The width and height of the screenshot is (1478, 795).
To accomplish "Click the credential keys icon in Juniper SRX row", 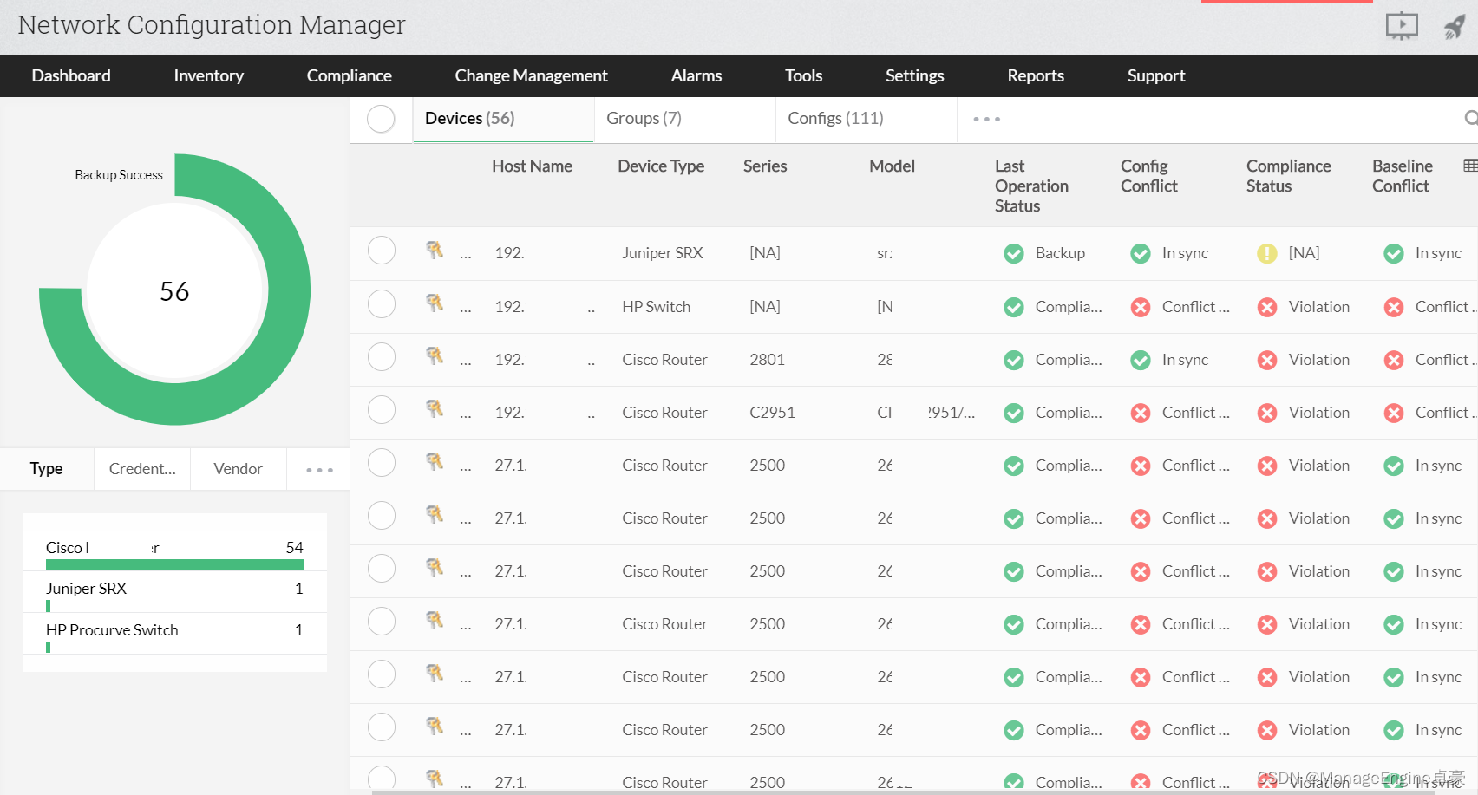I will click(x=435, y=251).
